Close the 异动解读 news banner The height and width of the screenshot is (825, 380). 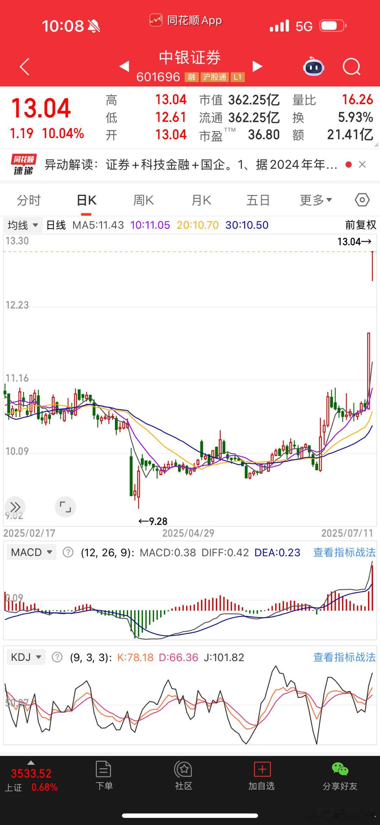[x=362, y=165]
